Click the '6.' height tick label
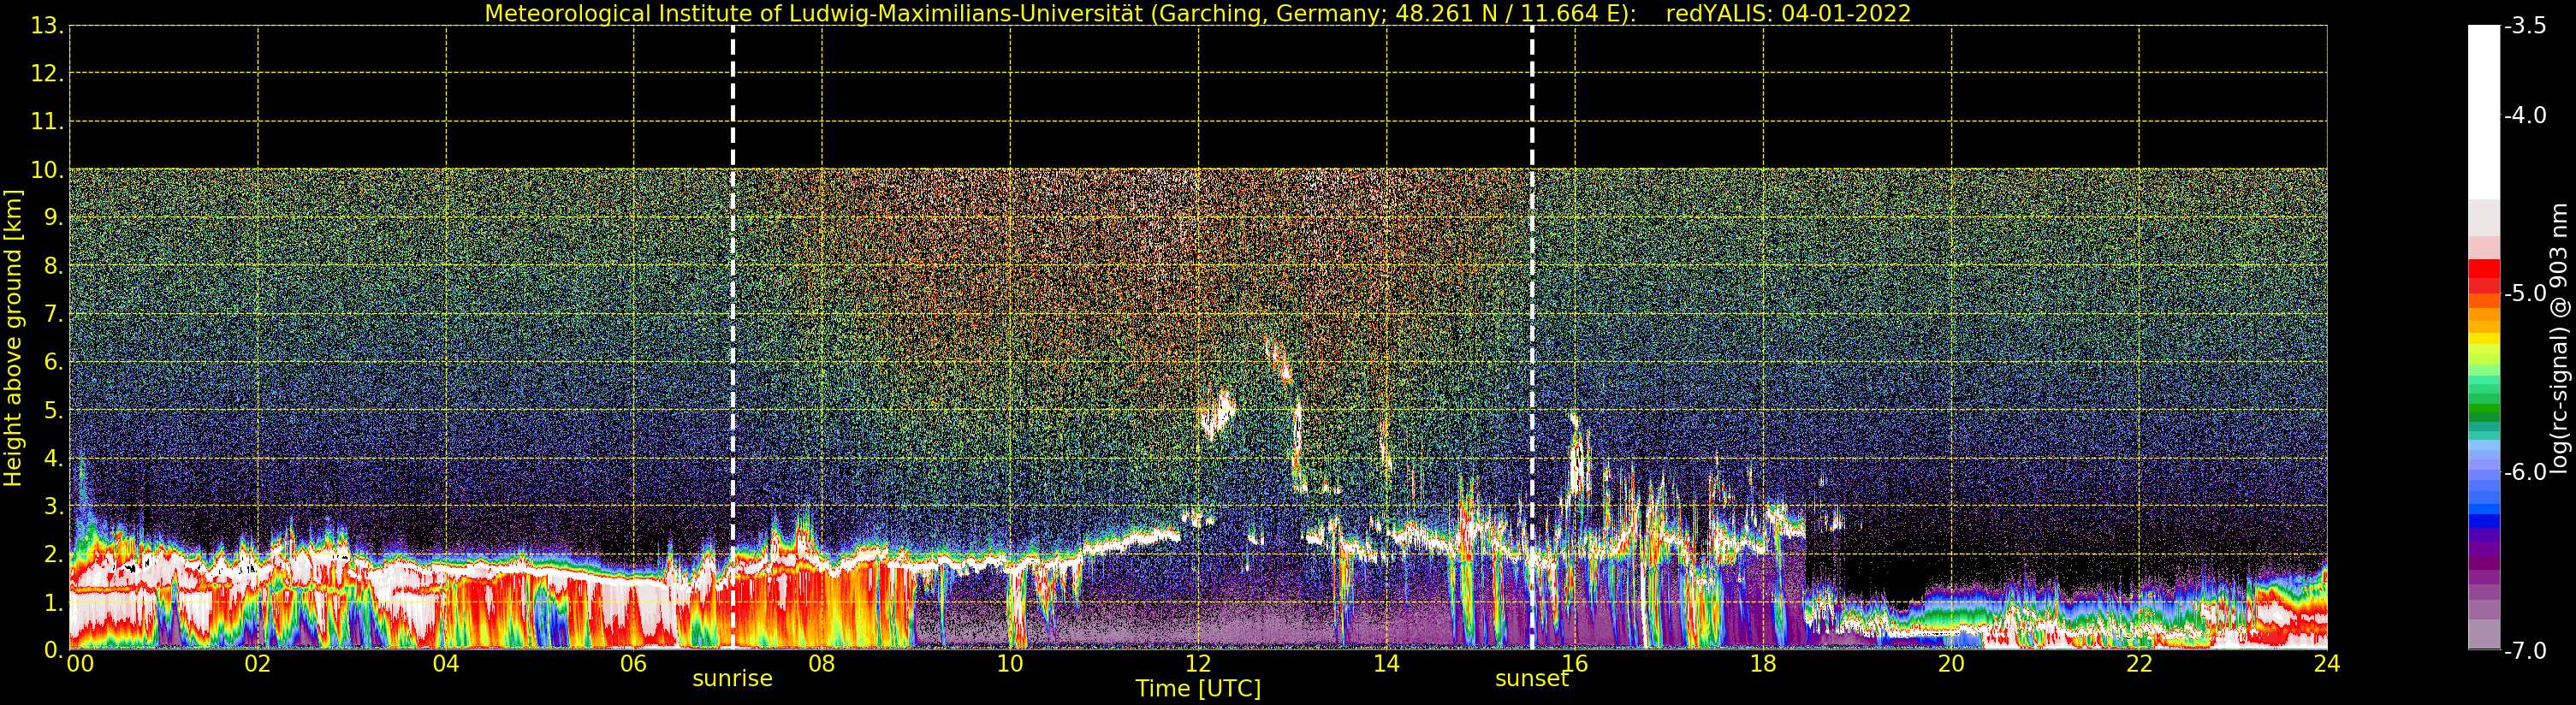 (53, 362)
